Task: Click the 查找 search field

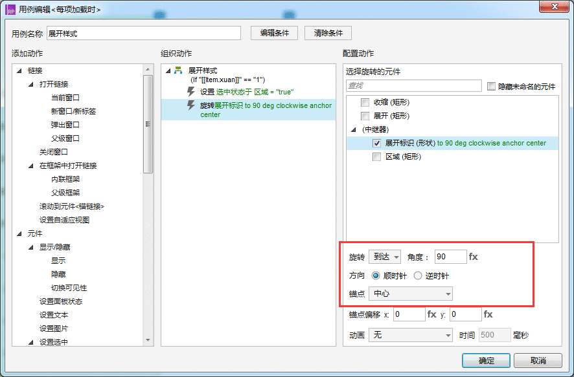Action: pyautogui.click(x=414, y=85)
